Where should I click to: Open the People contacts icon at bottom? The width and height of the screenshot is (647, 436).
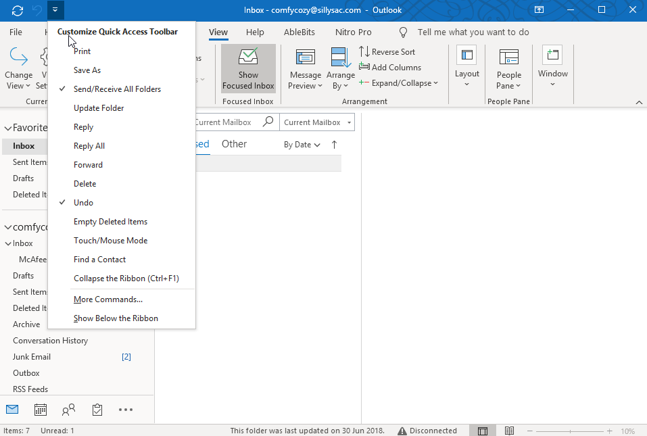68,410
